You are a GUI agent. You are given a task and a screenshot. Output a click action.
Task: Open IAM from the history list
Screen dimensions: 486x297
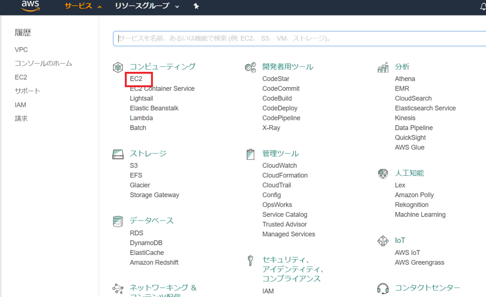click(x=20, y=105)
